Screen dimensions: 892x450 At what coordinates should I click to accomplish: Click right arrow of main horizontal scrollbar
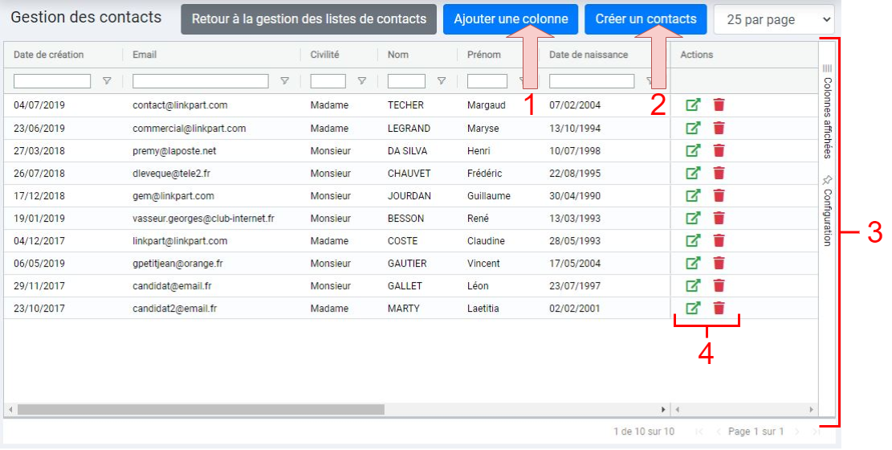tap(662, 410)
